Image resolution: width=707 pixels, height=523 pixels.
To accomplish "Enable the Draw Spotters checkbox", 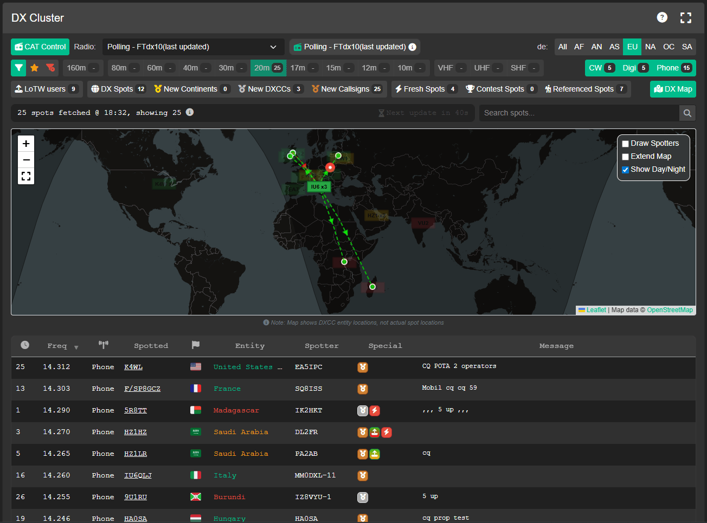I will [625, 144].
